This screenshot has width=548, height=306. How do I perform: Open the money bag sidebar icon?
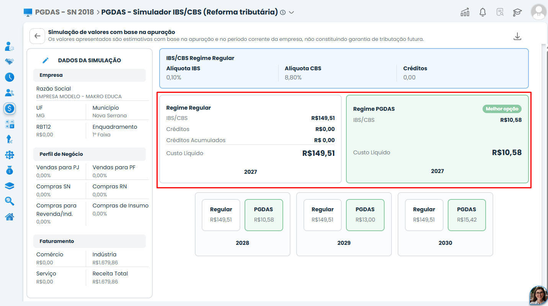coord(10,170)
